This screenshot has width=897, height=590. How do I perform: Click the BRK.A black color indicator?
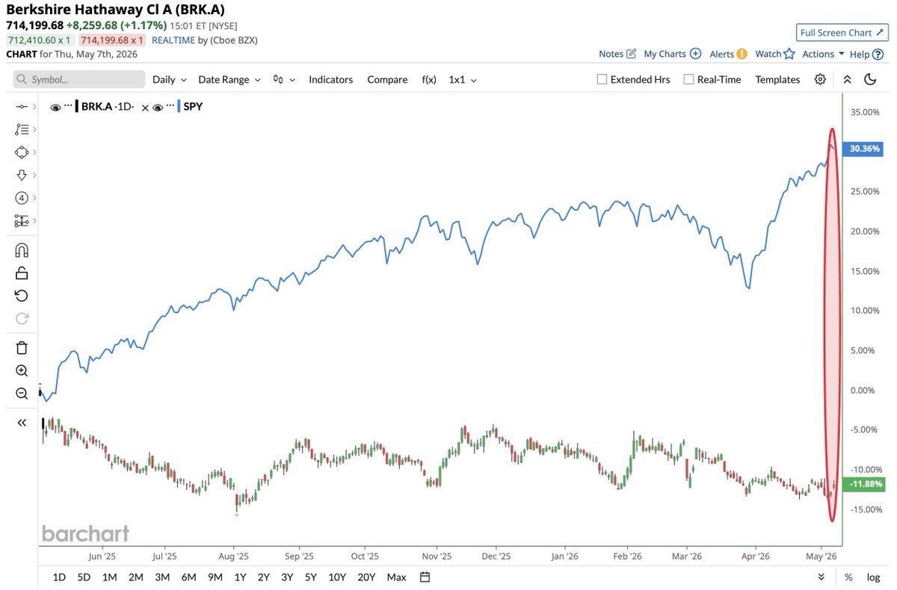(76, 107)
